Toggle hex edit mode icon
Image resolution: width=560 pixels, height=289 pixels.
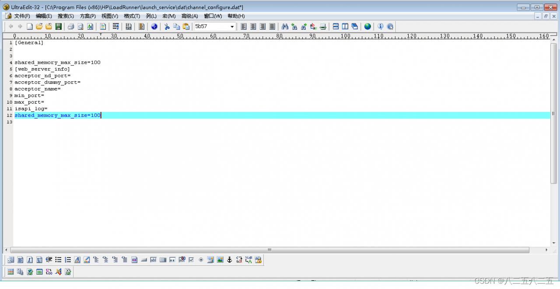[x=129, y=27]
